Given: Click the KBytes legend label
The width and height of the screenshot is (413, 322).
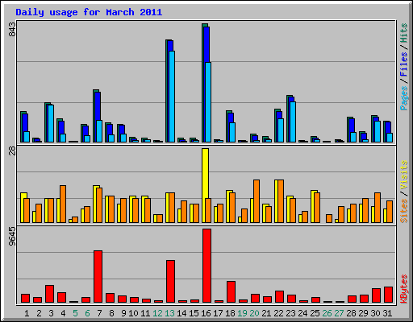Looking at the screenshot, I should coord(403,288).
